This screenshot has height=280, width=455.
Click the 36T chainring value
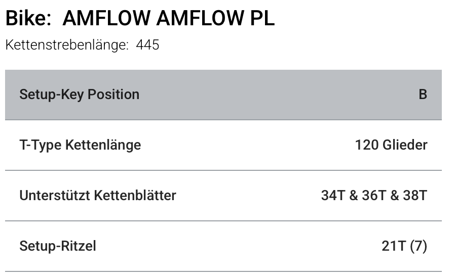pyautogui.click(x=374, y=196)
